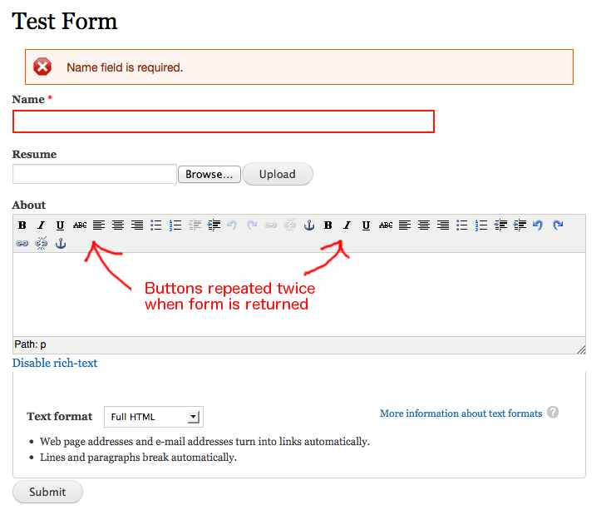Viewport: 606px width, 520px height.
Task: Open More information about text formats
Action: tap(461, 414)
